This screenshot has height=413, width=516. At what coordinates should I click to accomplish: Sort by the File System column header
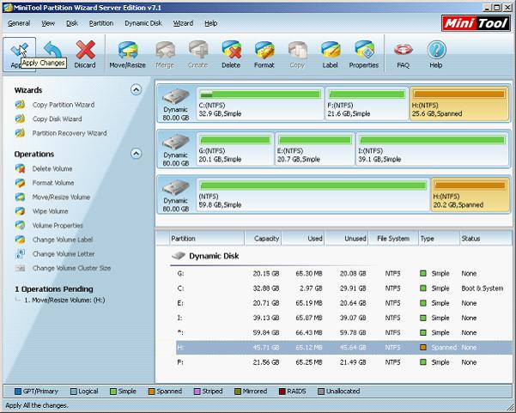393,238
